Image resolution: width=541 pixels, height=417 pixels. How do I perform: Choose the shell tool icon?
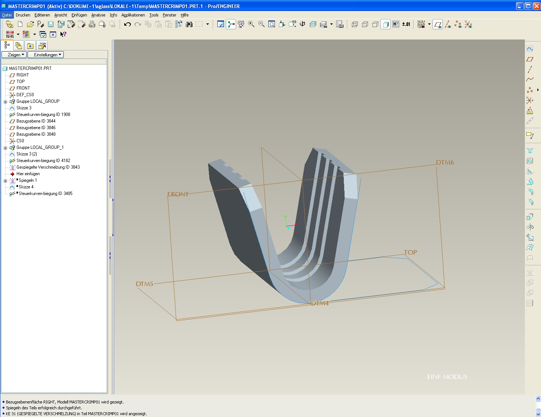point(530,161)
